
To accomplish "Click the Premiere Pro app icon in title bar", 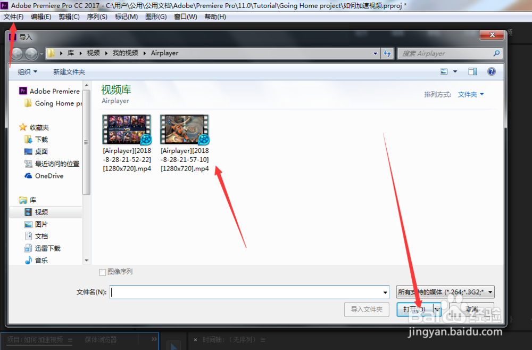I will pyautogui.click(x=4, y=5).
